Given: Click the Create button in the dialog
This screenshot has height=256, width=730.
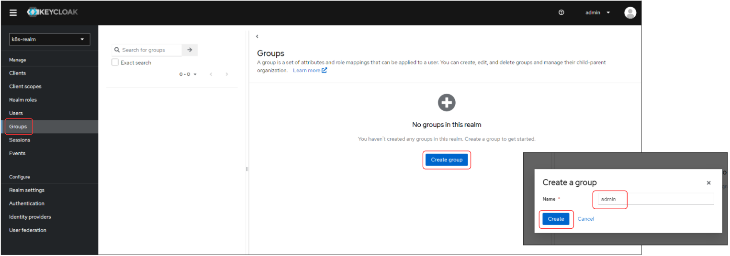Looking at the screenshot, I should (556, 219).
